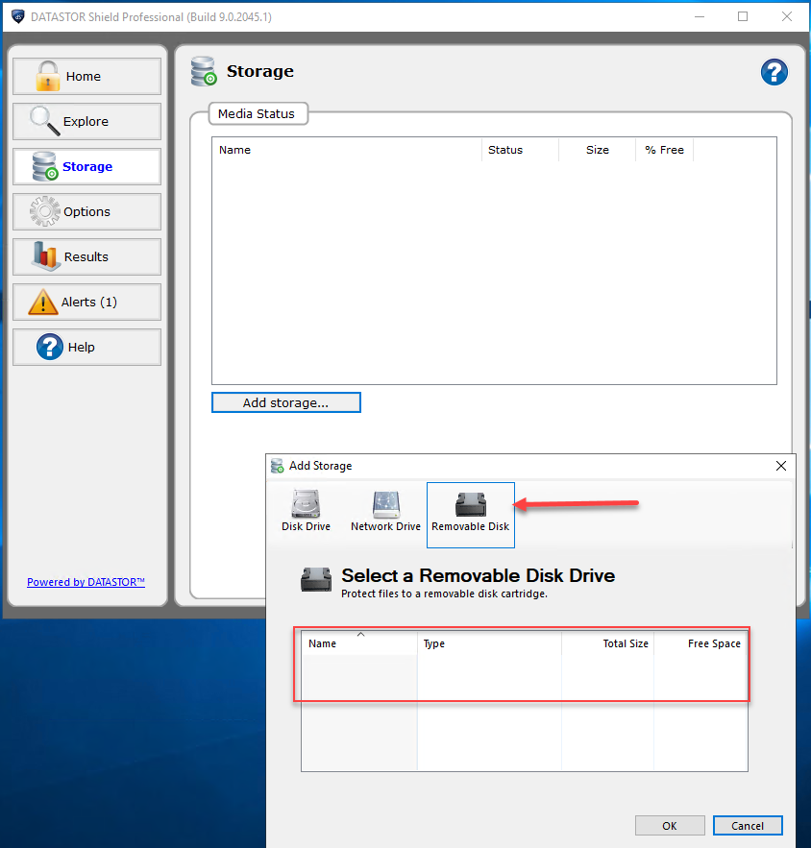Click the Type column header in the drive list
This screenshot has width=811, height=848.
[x=490, y=643]
